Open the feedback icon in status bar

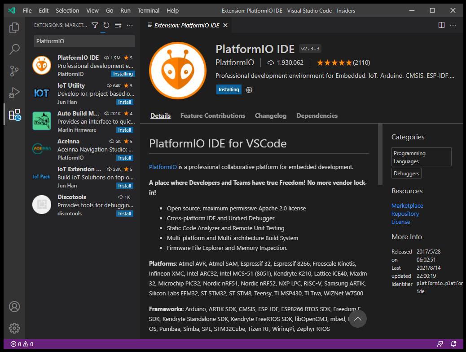pos(440,344)
